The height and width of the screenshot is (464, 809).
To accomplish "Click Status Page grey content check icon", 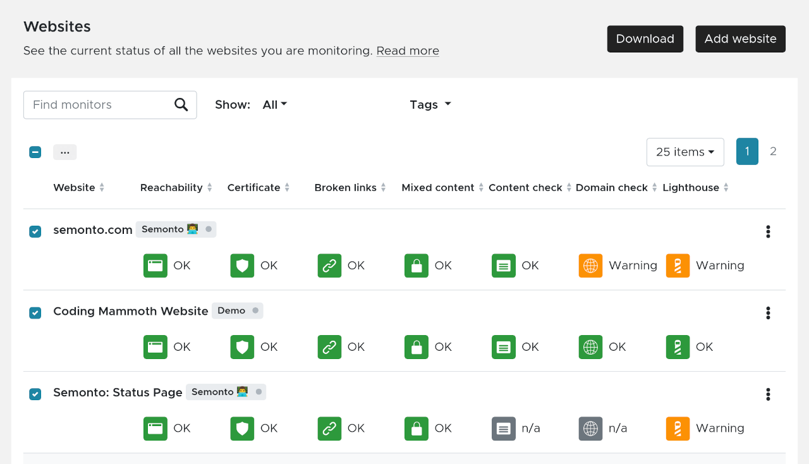I will [x=503, y=429].
